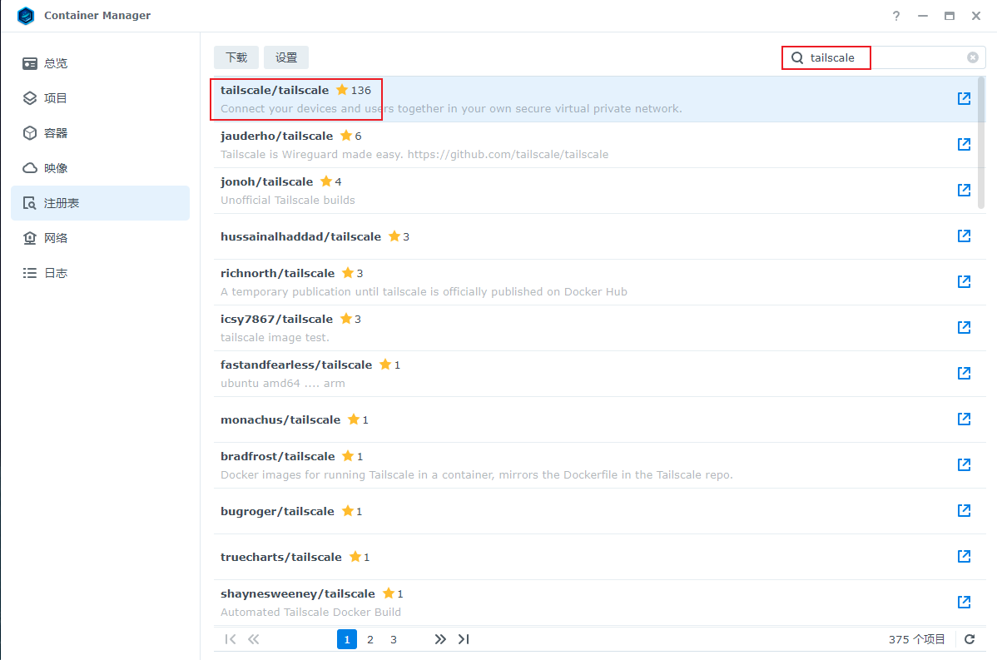Jump to the last results page
997x660 pixels.
click(x=464, y=639)
